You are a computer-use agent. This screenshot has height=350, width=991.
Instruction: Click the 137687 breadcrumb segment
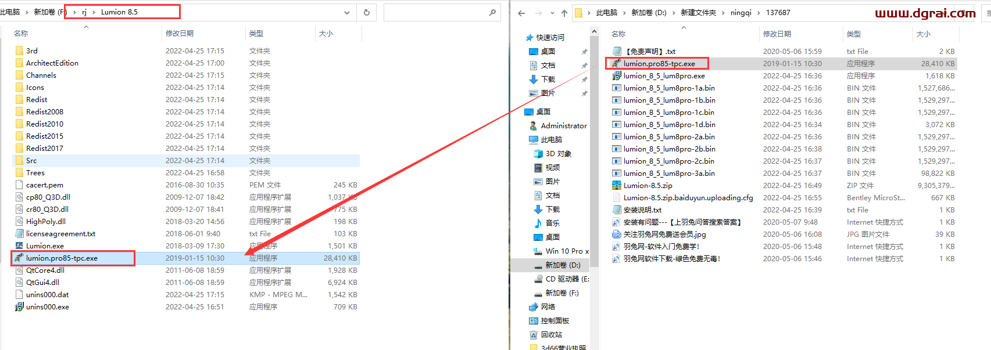[778, 13]
